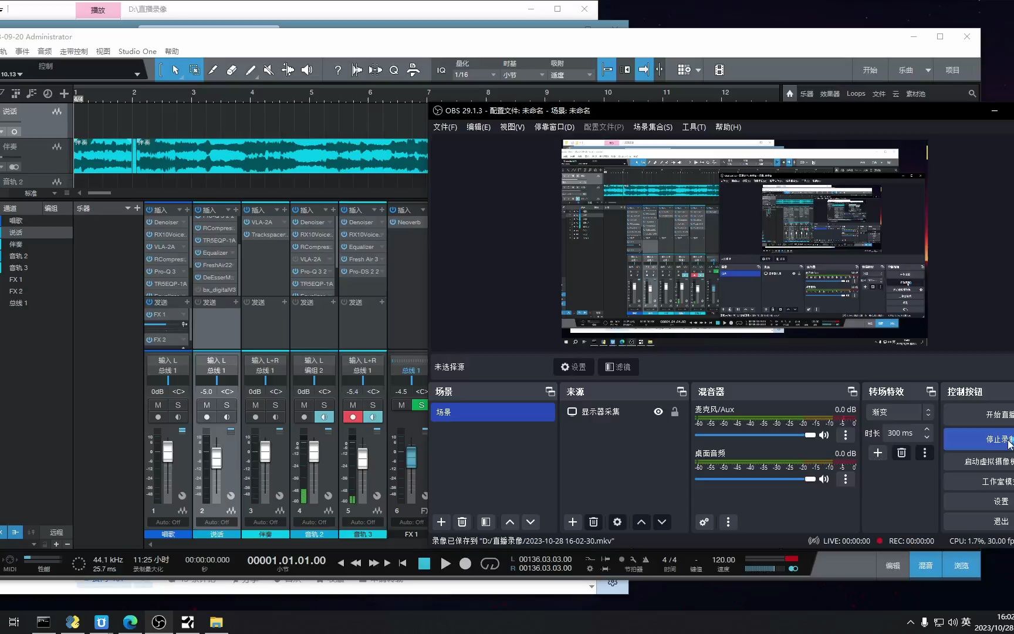Open OBS mixer advanced audio gear
1014x634 pixels.
tap(704, 522)
